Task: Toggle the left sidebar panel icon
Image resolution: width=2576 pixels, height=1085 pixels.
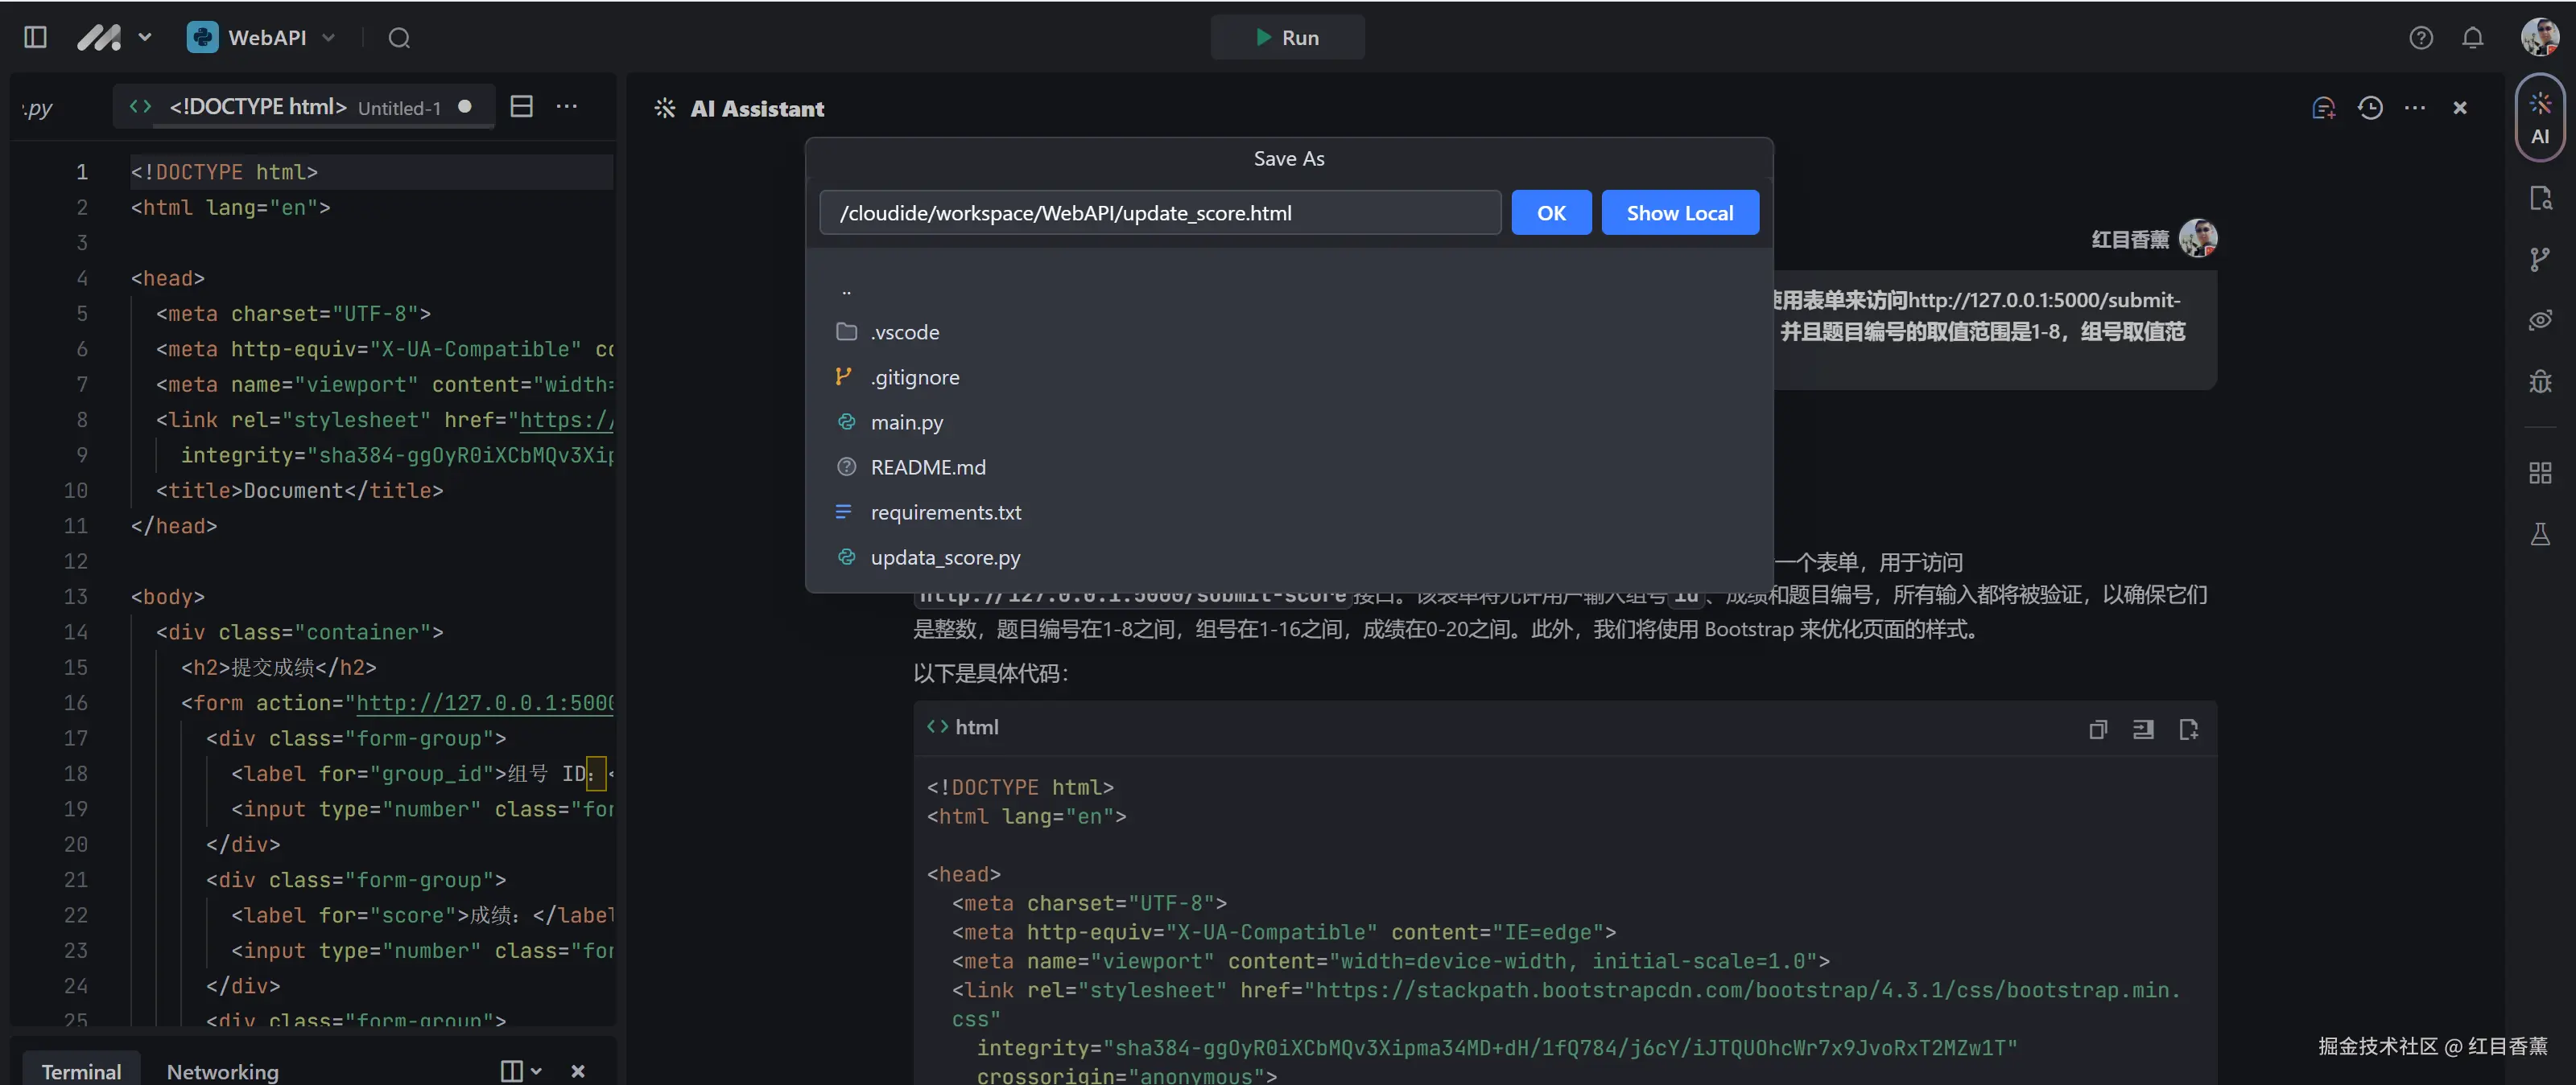Action: coord(35,38)
